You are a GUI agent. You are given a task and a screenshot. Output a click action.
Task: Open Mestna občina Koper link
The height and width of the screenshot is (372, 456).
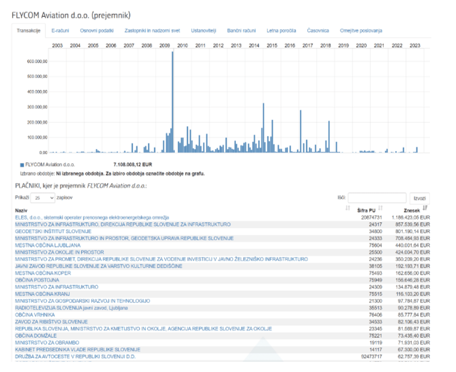tap(43, 273)
